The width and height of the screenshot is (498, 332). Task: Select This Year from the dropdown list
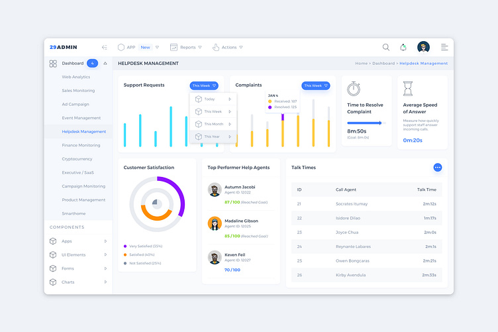click(x=213, y=137)
